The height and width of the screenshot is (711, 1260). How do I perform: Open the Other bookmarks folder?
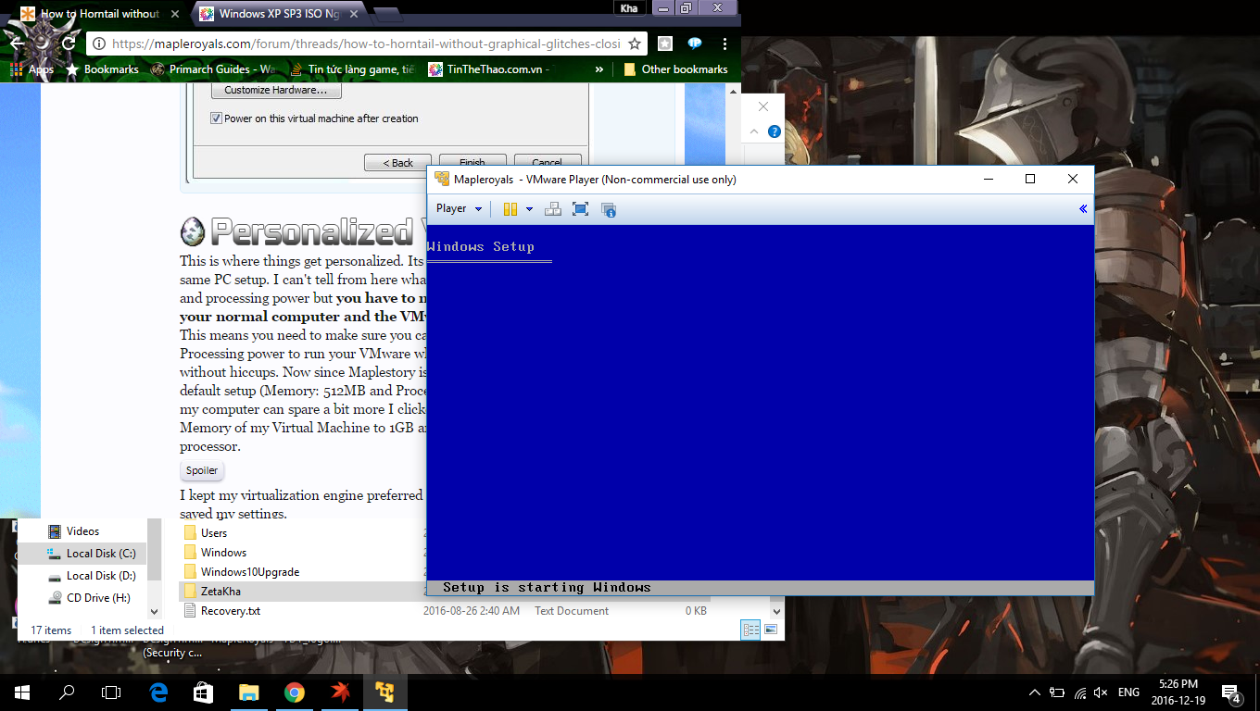675,69
